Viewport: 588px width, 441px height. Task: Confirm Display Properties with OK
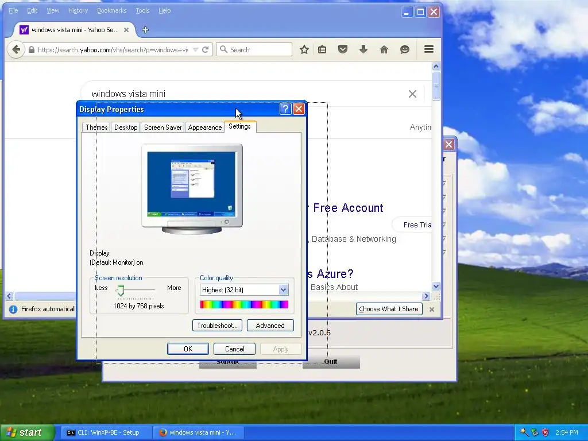pyautogui.click(x=188, y=349)
